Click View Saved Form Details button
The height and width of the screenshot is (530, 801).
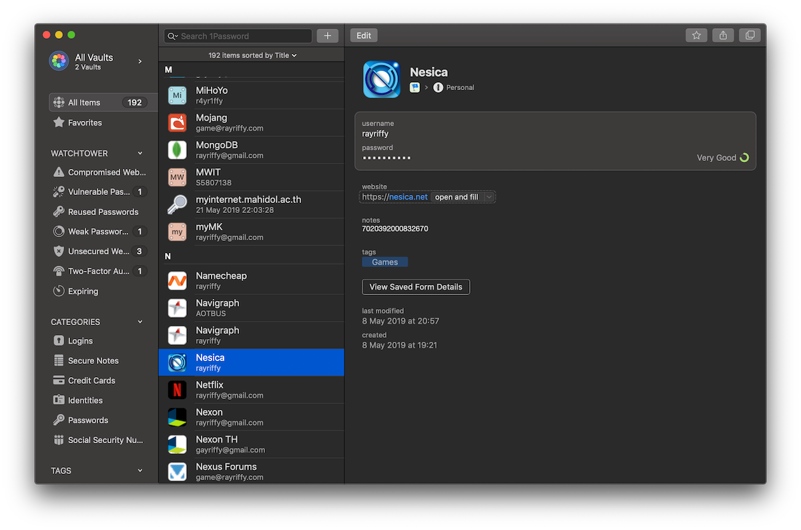point(416,287)
